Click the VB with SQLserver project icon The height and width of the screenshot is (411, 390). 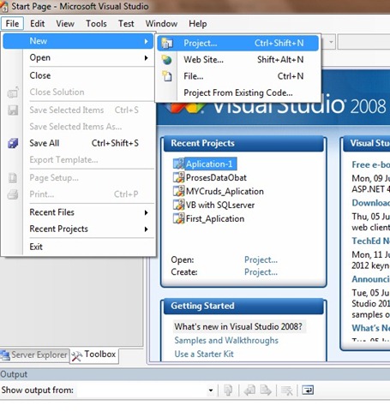pos(179,205)
